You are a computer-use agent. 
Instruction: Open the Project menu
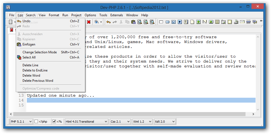pos(76,15)
